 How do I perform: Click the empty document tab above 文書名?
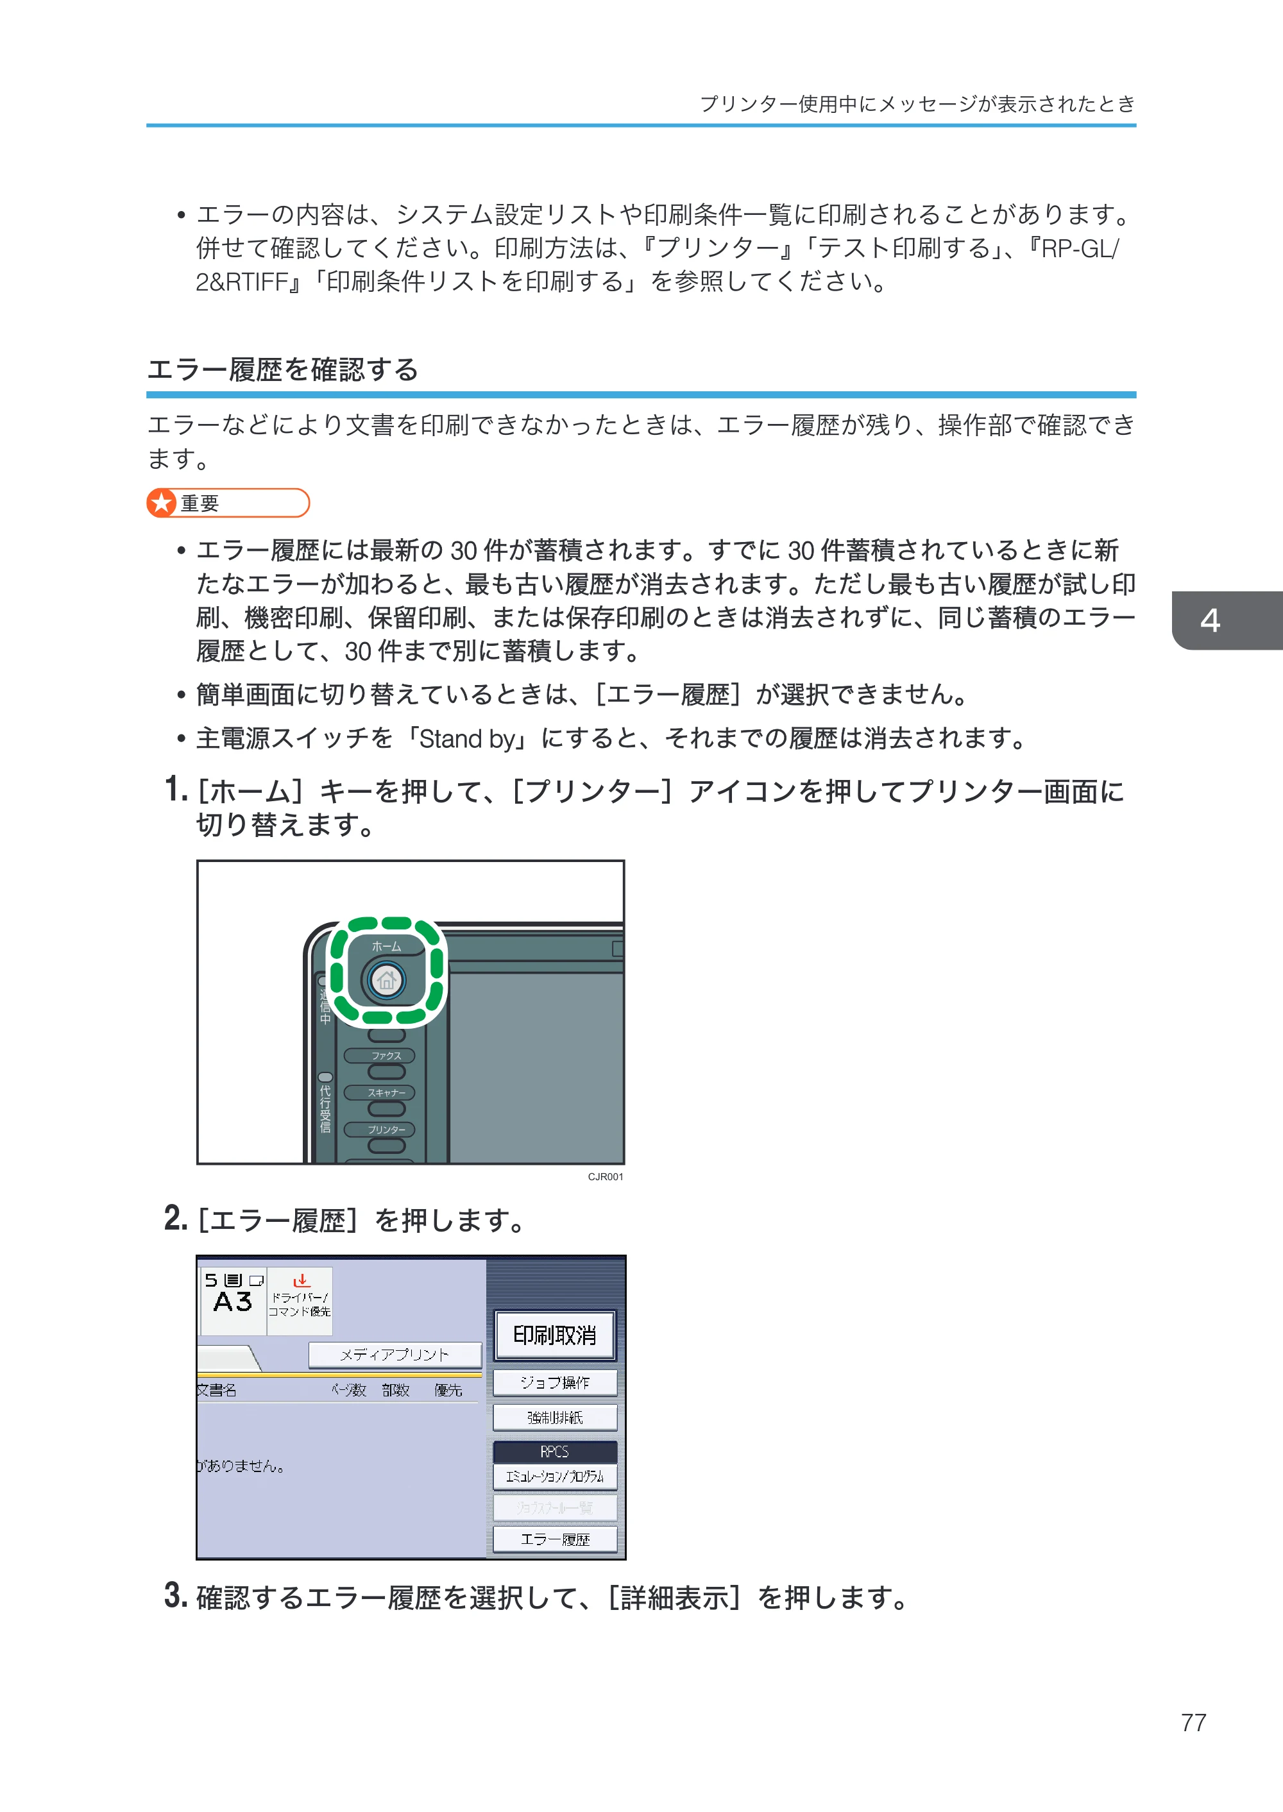point(228,1359)
